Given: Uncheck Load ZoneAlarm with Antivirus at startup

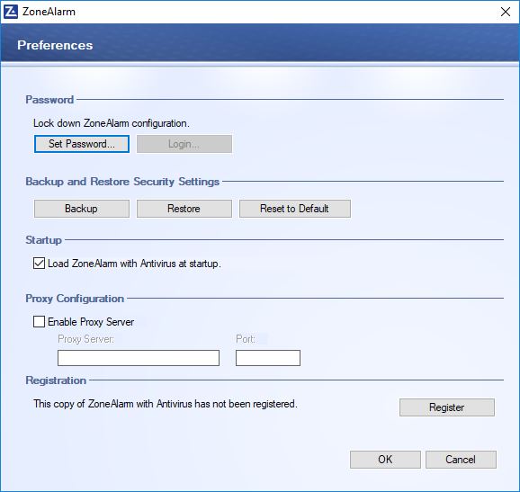Looking at the screenshot, I should (39, 264).
